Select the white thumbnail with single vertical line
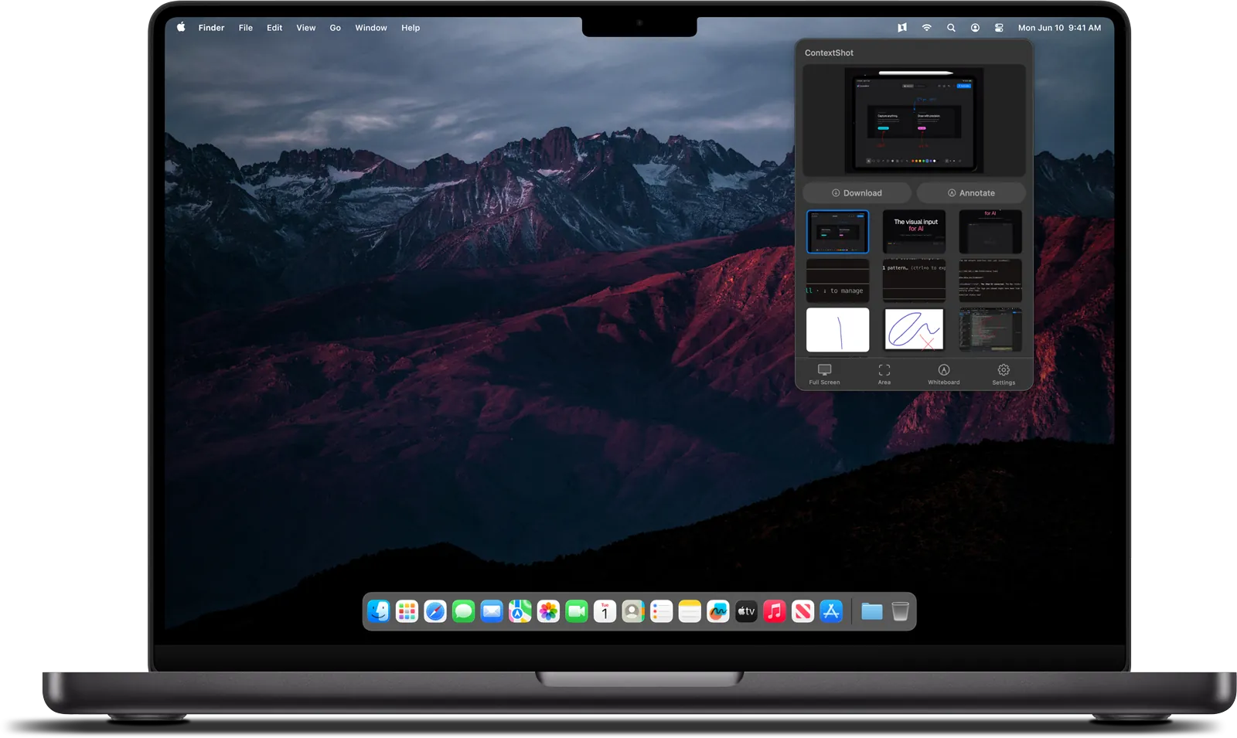The width and height of the screenshot is (1237, 738). pos(837,330)
